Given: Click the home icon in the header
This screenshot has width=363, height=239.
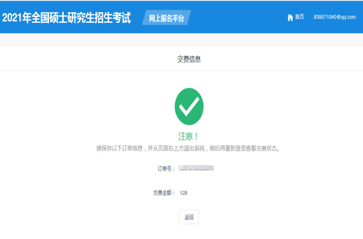Looking at the screenshot, I should pos(290,17).
